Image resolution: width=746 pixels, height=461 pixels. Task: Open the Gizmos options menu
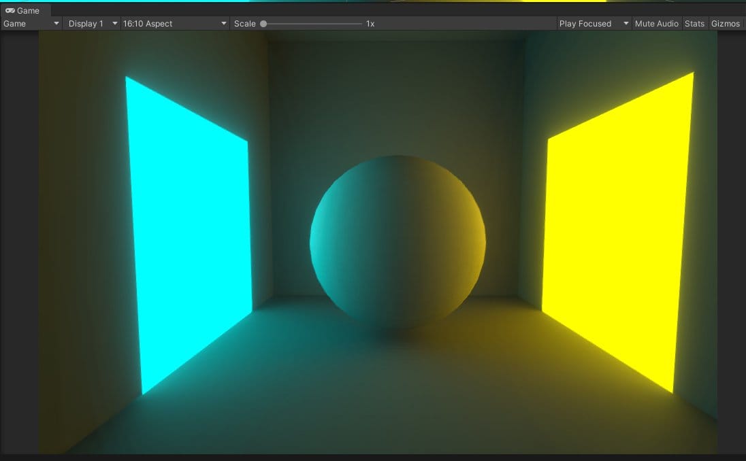point(726,23)
